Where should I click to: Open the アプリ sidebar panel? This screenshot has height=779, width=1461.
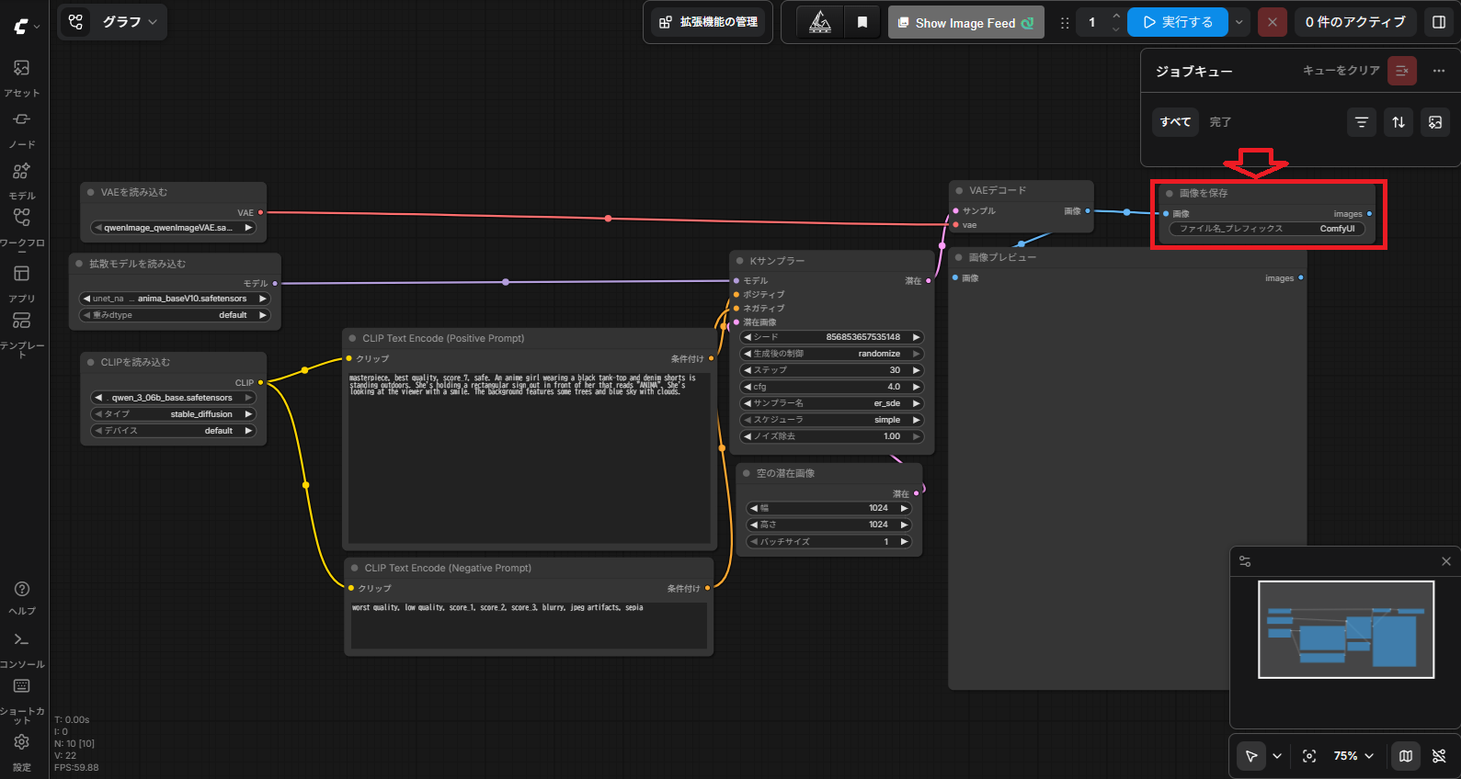click(21, 284)
